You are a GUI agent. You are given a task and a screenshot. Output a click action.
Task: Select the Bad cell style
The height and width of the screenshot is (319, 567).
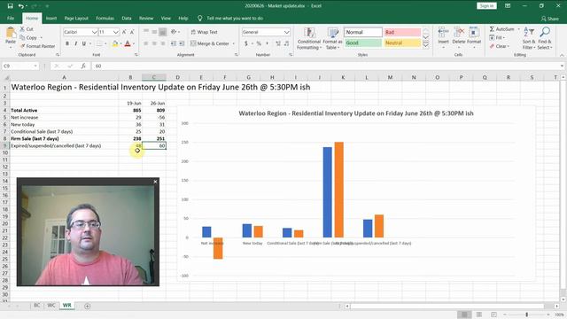(x=402, y=32)
